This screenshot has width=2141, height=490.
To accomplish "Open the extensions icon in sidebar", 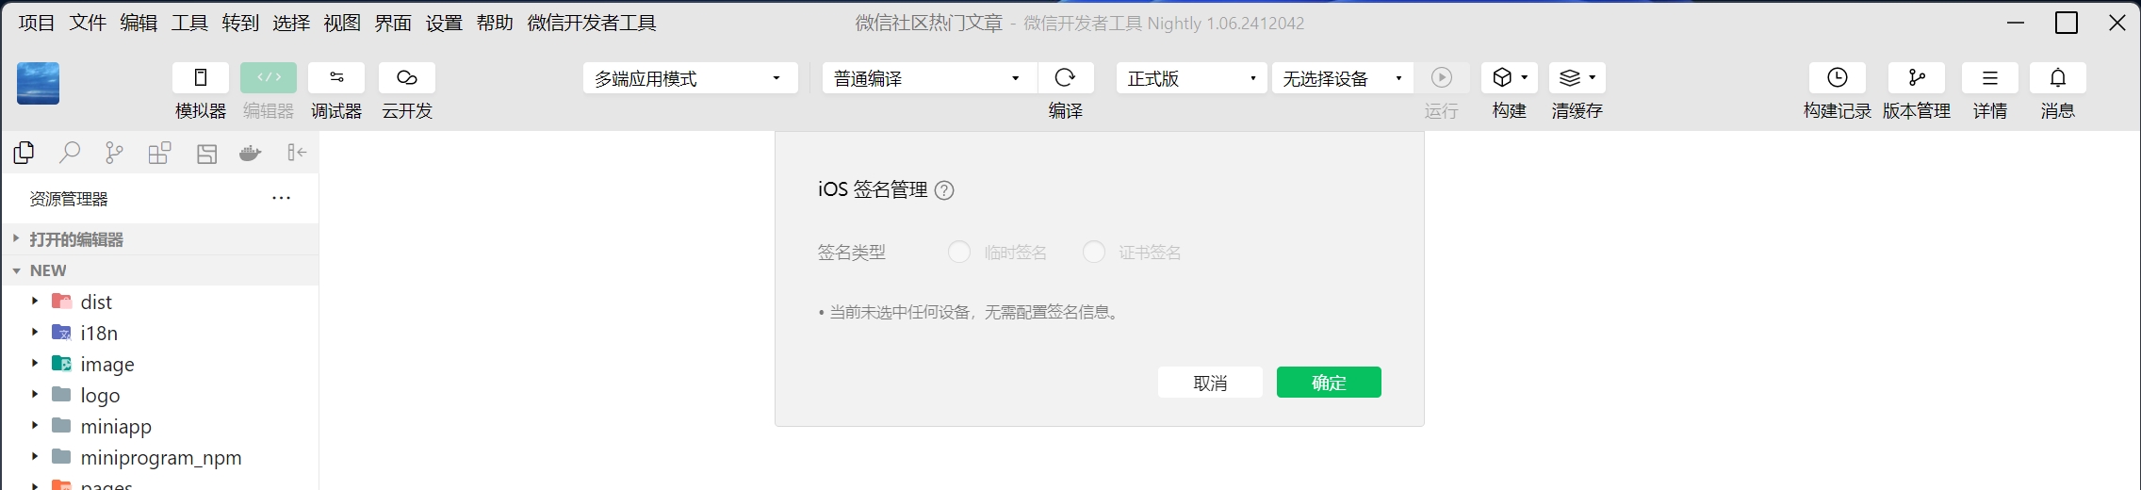I will tap(160, 153).
